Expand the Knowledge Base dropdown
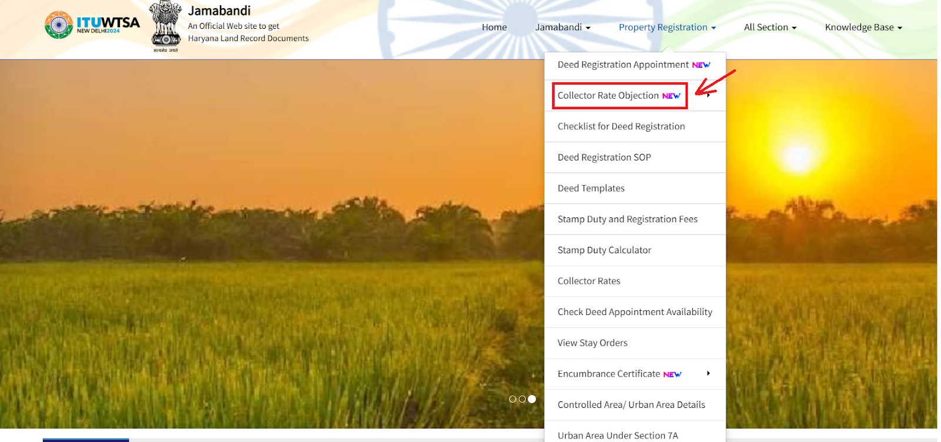The height and width of the screenshot is (442, 941). click(863, 27)
